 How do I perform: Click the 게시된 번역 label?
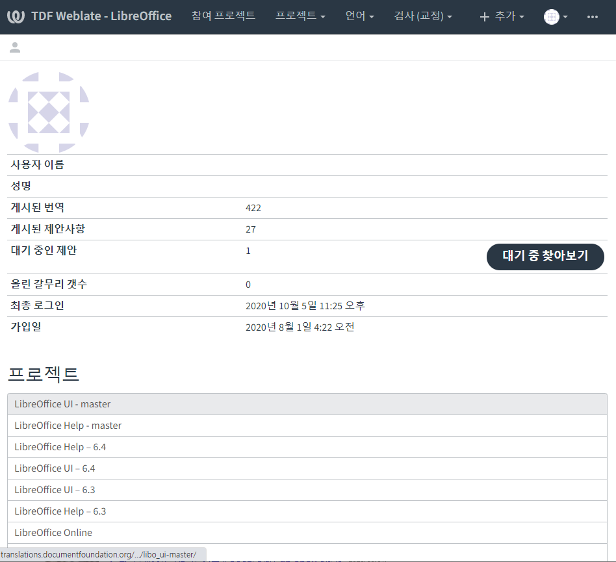tap(37, 207)
